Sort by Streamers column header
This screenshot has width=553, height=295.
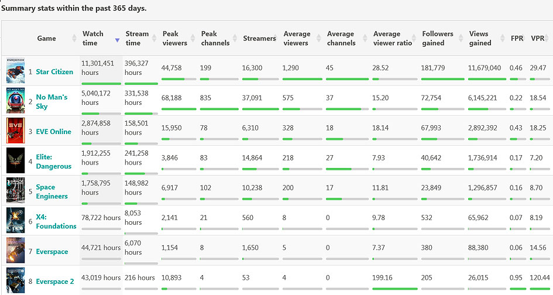point(259,39)
